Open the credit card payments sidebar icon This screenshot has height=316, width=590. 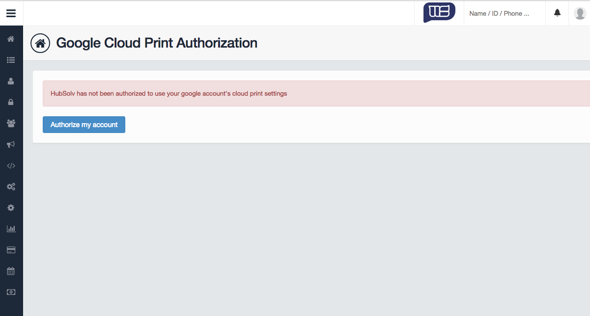click(x=11, y=250)
